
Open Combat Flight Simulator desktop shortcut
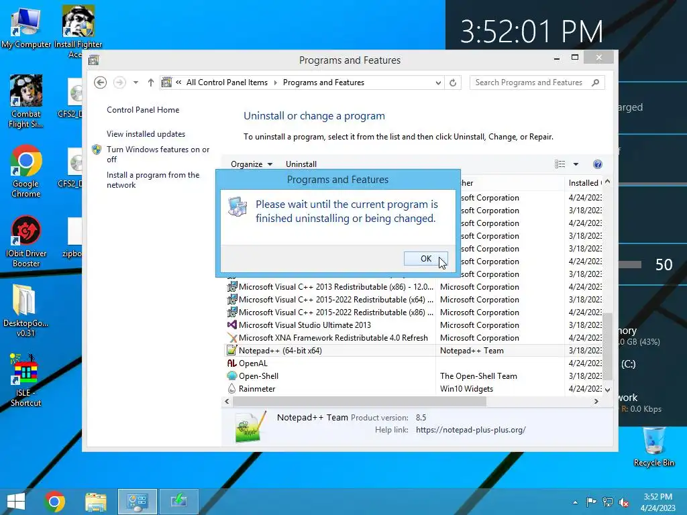[x=26, y=102]
